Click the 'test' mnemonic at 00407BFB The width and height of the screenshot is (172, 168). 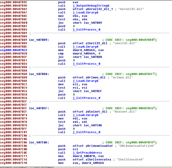click(x=62, y=122)
